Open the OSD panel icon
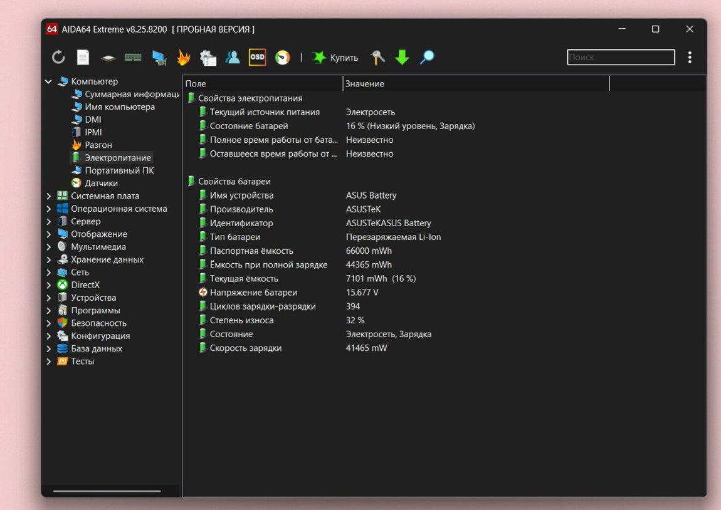Viewport: 721px width, 510px height. tap(257, 57)
